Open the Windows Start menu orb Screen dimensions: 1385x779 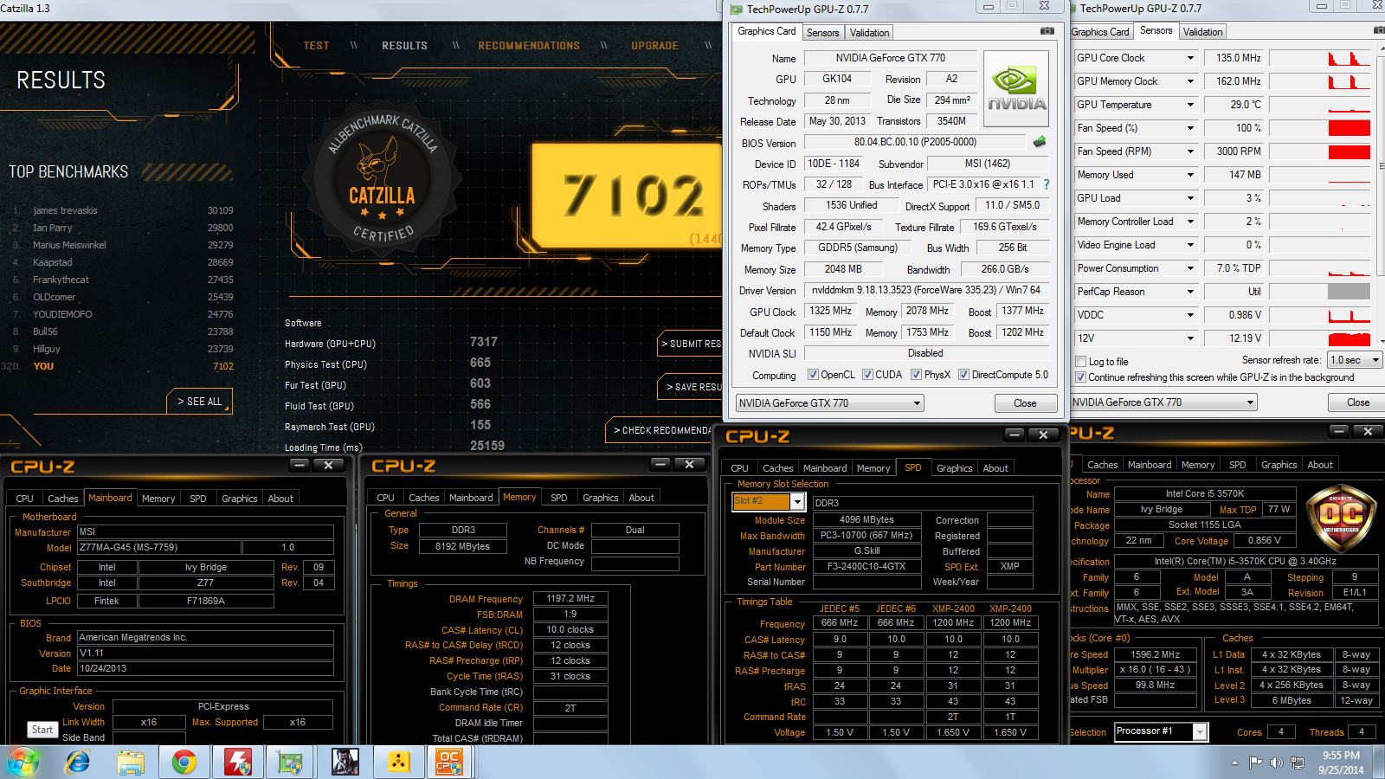coord(23,763)
